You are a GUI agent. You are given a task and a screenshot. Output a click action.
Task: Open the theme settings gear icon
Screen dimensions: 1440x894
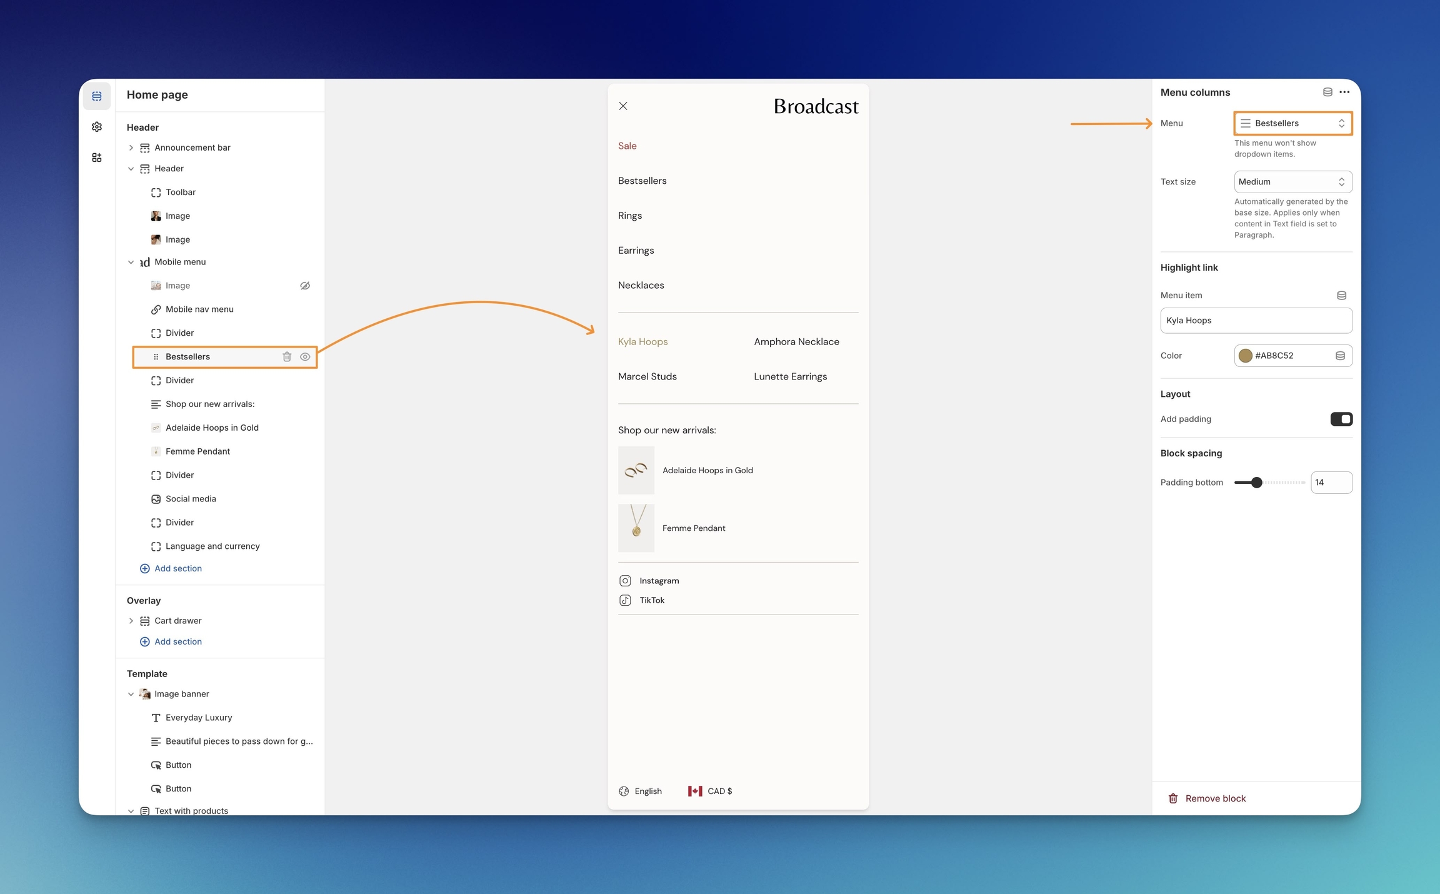coord(96,127)
